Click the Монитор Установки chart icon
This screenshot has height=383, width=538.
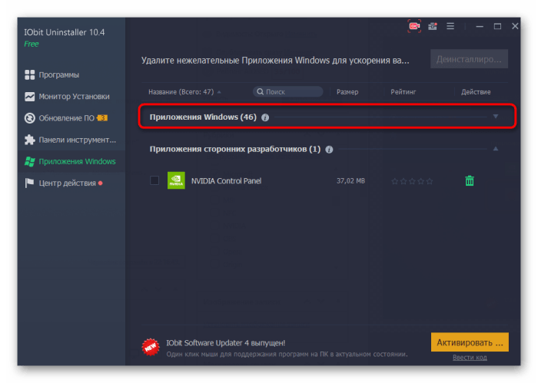tap(30, 97)
